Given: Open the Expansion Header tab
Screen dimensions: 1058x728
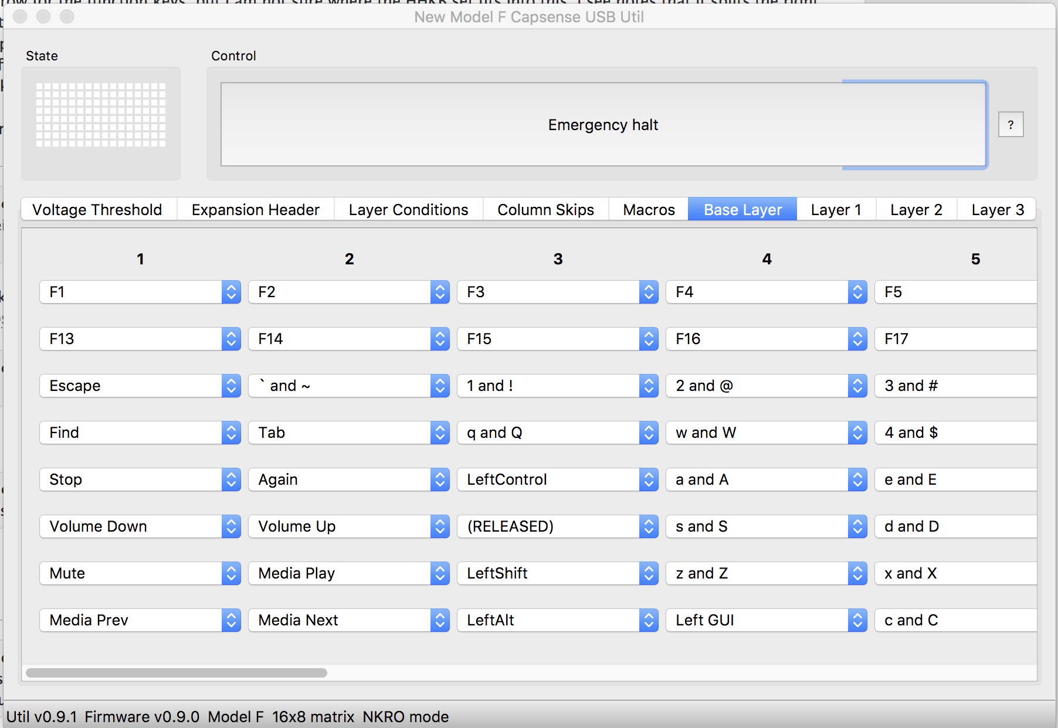Looking at the screenshot, I should (x=255, y=210).
